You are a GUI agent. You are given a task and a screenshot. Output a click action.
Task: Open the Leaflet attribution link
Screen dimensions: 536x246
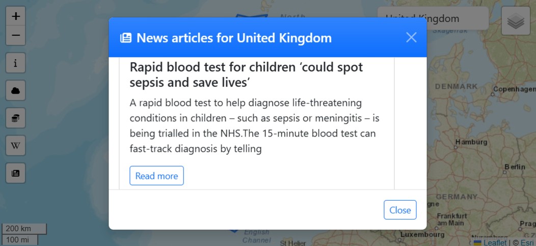(x=495, y=242)
